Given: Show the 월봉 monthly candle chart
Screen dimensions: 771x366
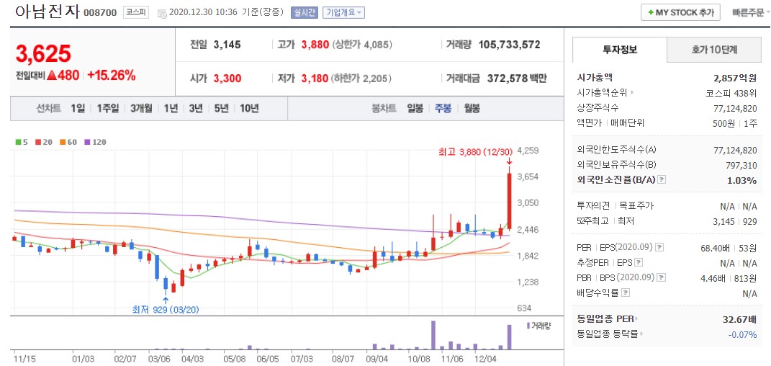Looking at the screenshot, I should point(472,108).
